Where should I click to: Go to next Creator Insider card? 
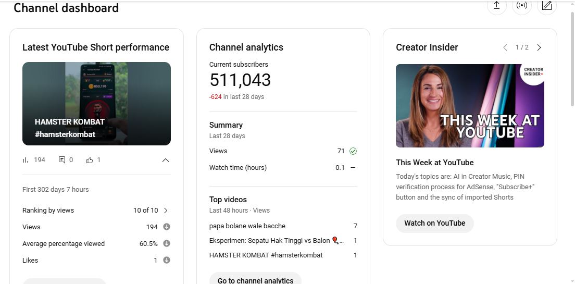pos(539,47)
